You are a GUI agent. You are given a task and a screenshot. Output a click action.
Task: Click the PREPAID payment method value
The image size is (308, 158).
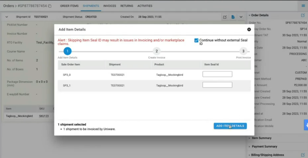click(301, 79)
